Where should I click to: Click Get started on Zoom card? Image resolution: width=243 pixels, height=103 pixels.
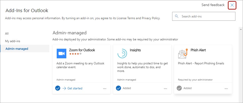75,88
